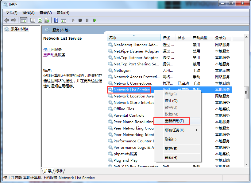Click the Pause service toolbar icon
This screenshot has height=183, width=251.
pos(87,20)
